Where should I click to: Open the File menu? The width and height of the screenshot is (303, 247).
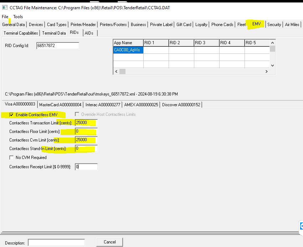[x=5, y=17]
